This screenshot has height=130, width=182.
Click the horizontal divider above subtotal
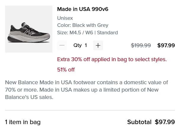(90, 110)
